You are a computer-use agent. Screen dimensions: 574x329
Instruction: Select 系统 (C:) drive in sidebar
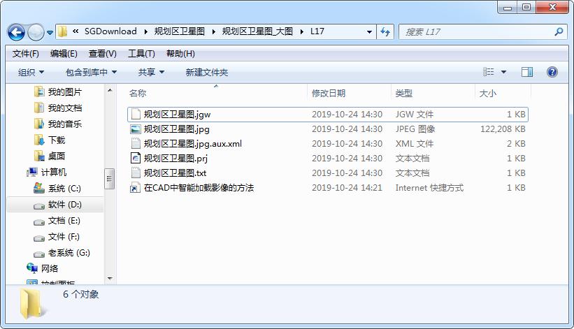click(x=64, y=189)
